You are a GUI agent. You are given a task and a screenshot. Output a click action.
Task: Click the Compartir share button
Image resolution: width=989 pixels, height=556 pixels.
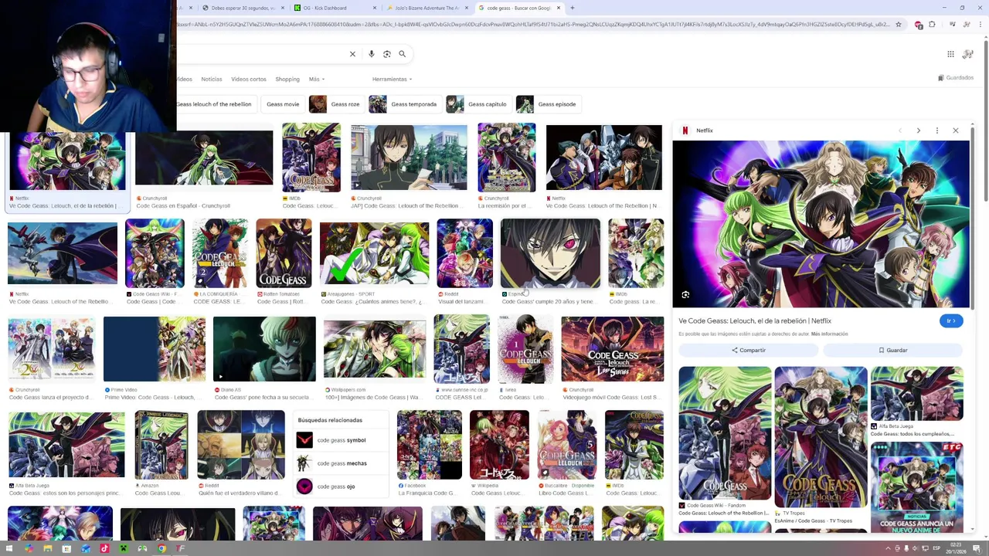pyautogui.click(x=748, y=351)
